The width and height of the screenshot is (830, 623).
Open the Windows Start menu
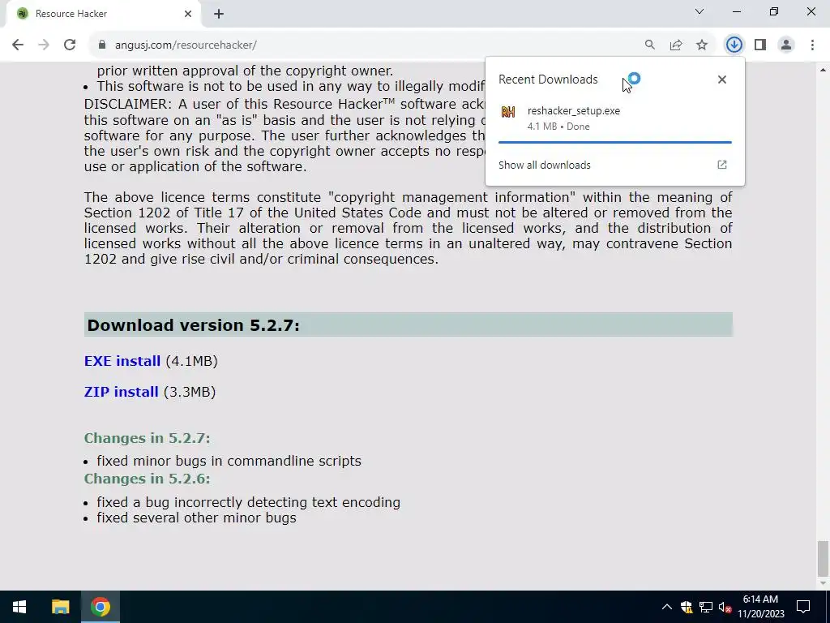point(19,607)
